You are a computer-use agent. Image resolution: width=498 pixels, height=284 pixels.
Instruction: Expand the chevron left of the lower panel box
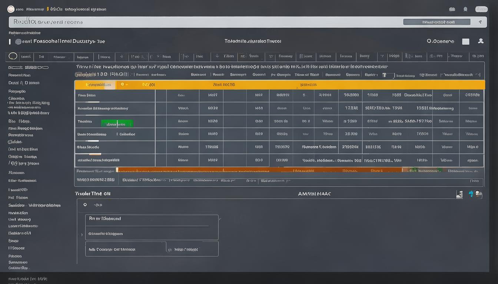pyautogui.click(x=82, y=234)
